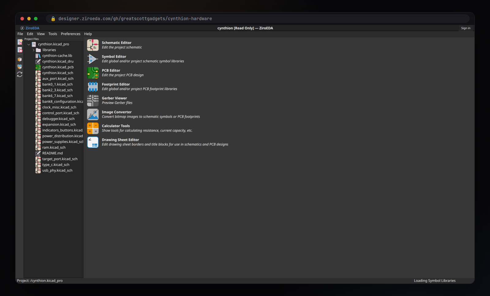The width and height of the screenshot is (490, 296).
Task: Open the File menu
Action: (x=20, y=34)
